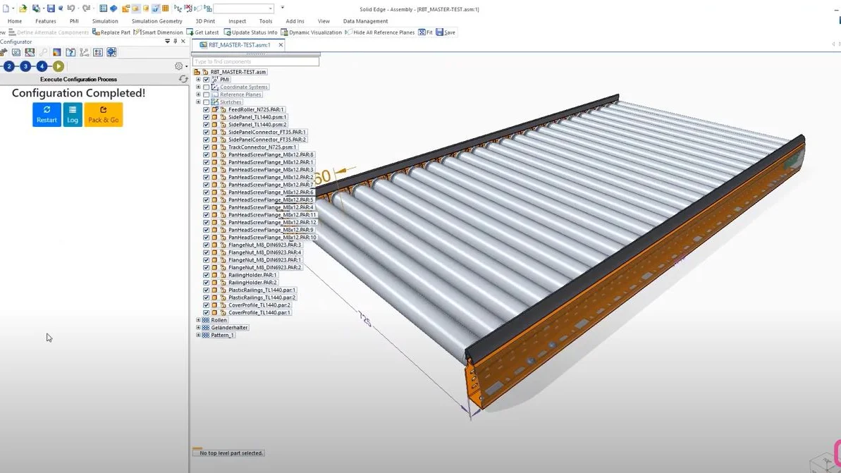Click Update Status Info
841x473 pixels.
point(250,32)
